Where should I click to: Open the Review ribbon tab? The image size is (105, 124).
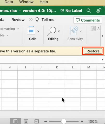click(18, 20)
